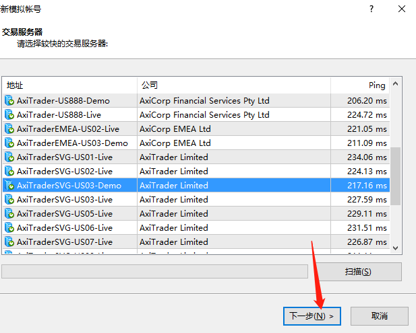Click the 226.87 ms ping value

click(367, 242)
